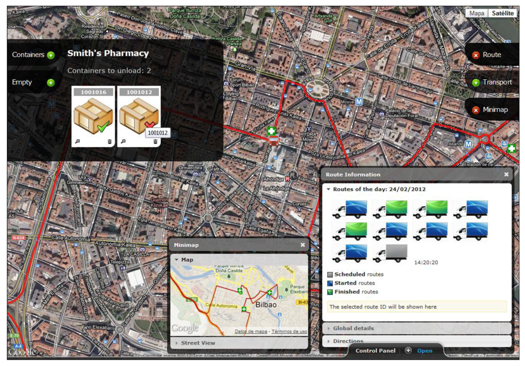
Task: Click the Containers to unload: 2 text
Action: [x=109, y=71]
